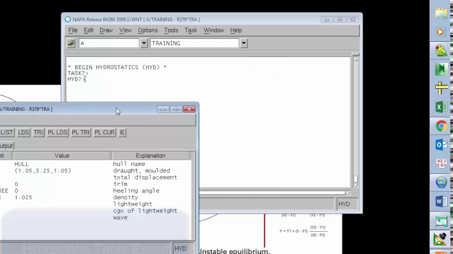Expand the TRAINING project dropdown arrow
The height and width of the screenshot is (254, 453).
(243, 43)
